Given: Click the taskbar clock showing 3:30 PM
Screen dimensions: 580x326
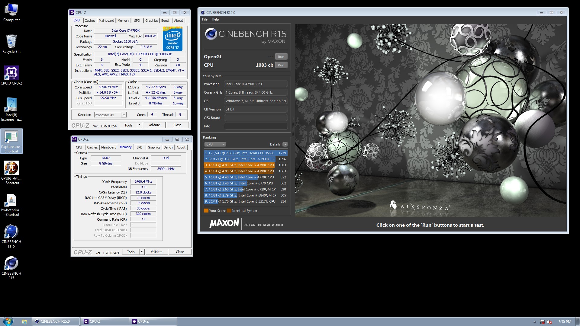Looking at the screenshot, I should pos(564,322).
